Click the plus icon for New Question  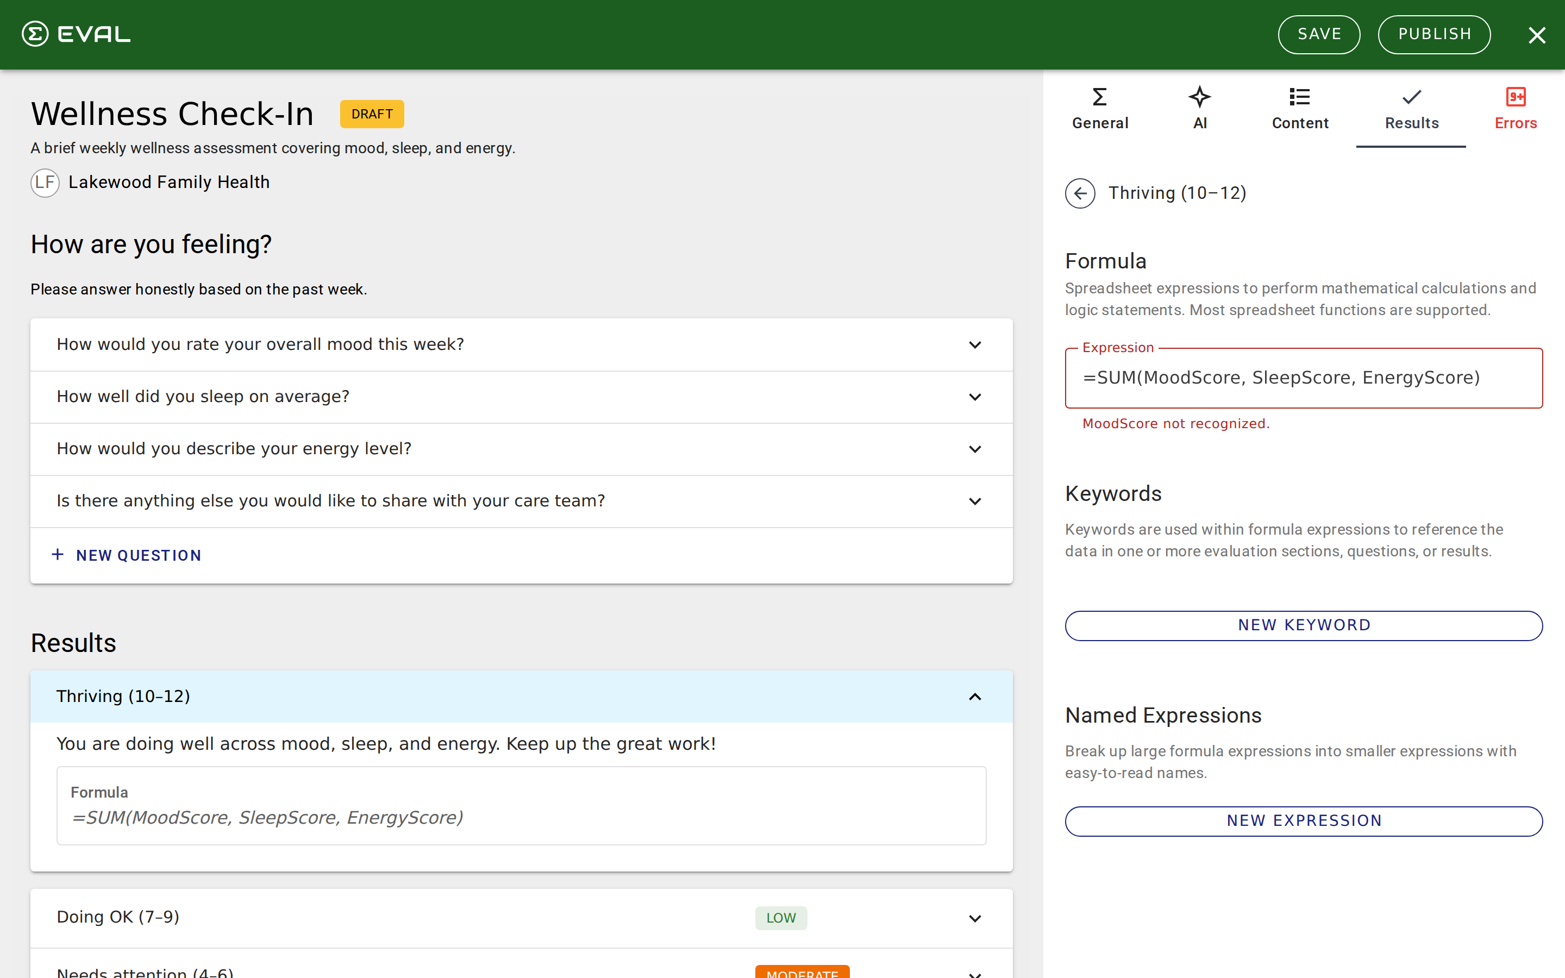[58, 555]
